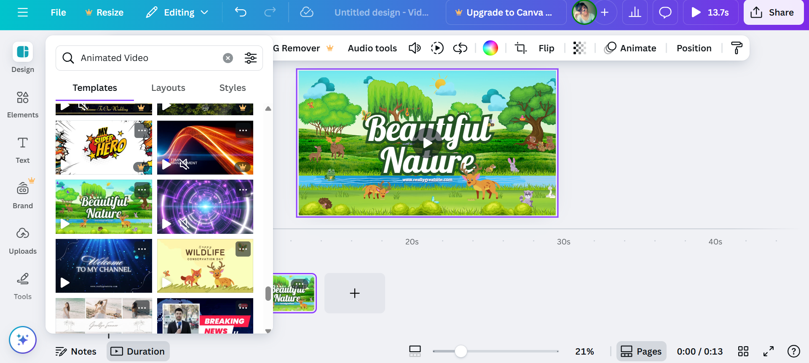Open the Position panel
This screenshot has height=363, width=809.
(694, 48)
